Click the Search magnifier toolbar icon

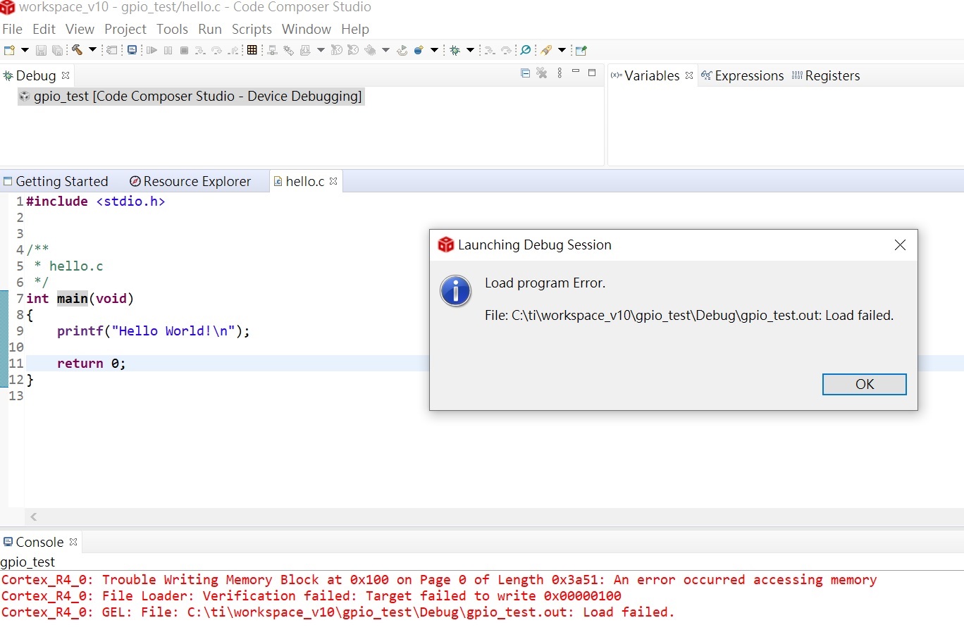tap(526, 50)
